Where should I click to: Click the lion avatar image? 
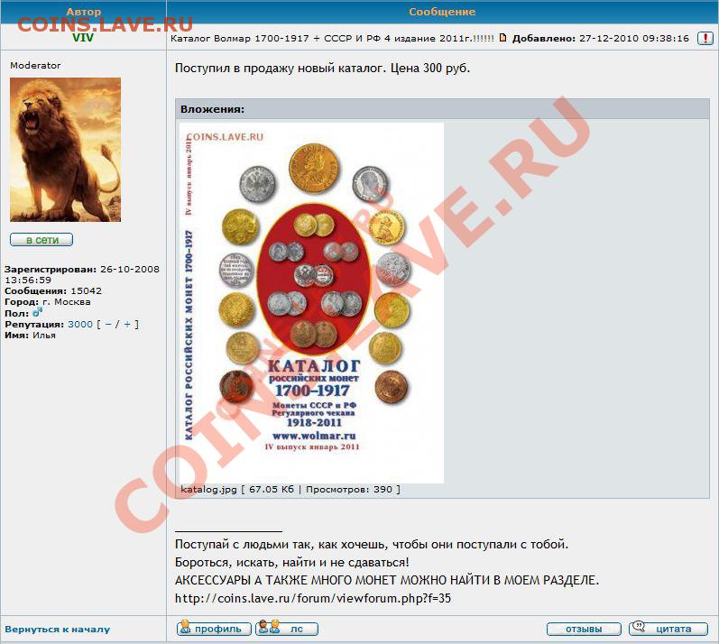coord(66,150)
